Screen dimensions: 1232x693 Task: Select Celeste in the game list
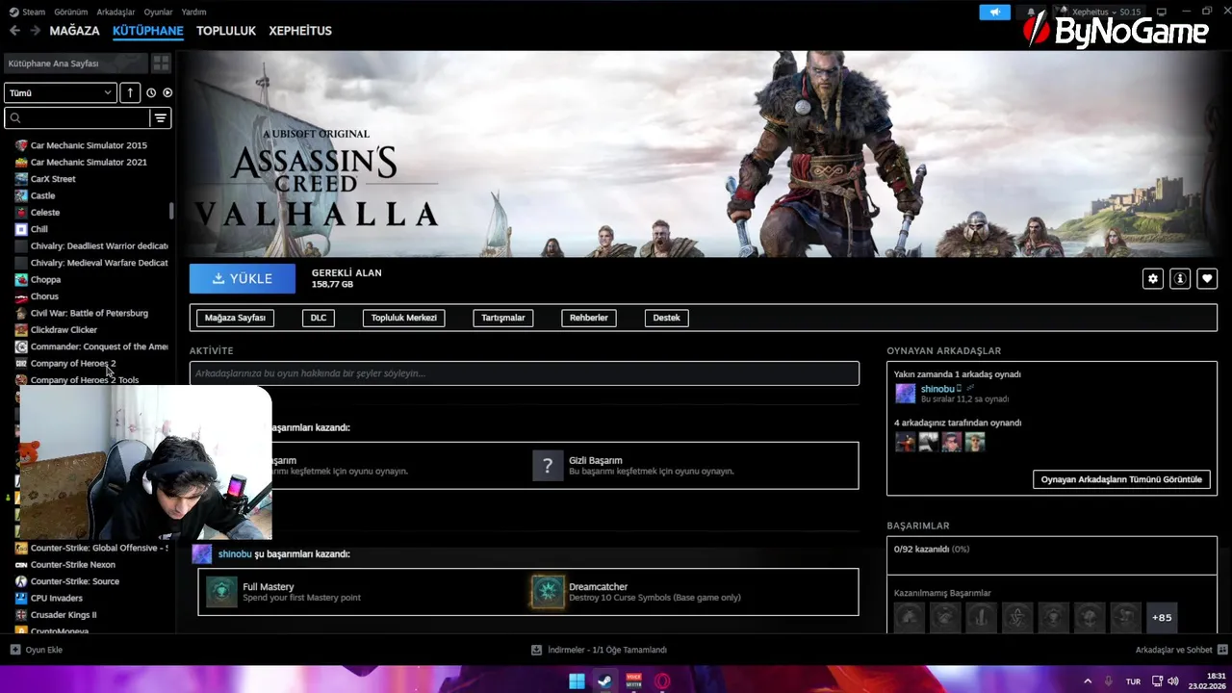(x=45, y=213)
